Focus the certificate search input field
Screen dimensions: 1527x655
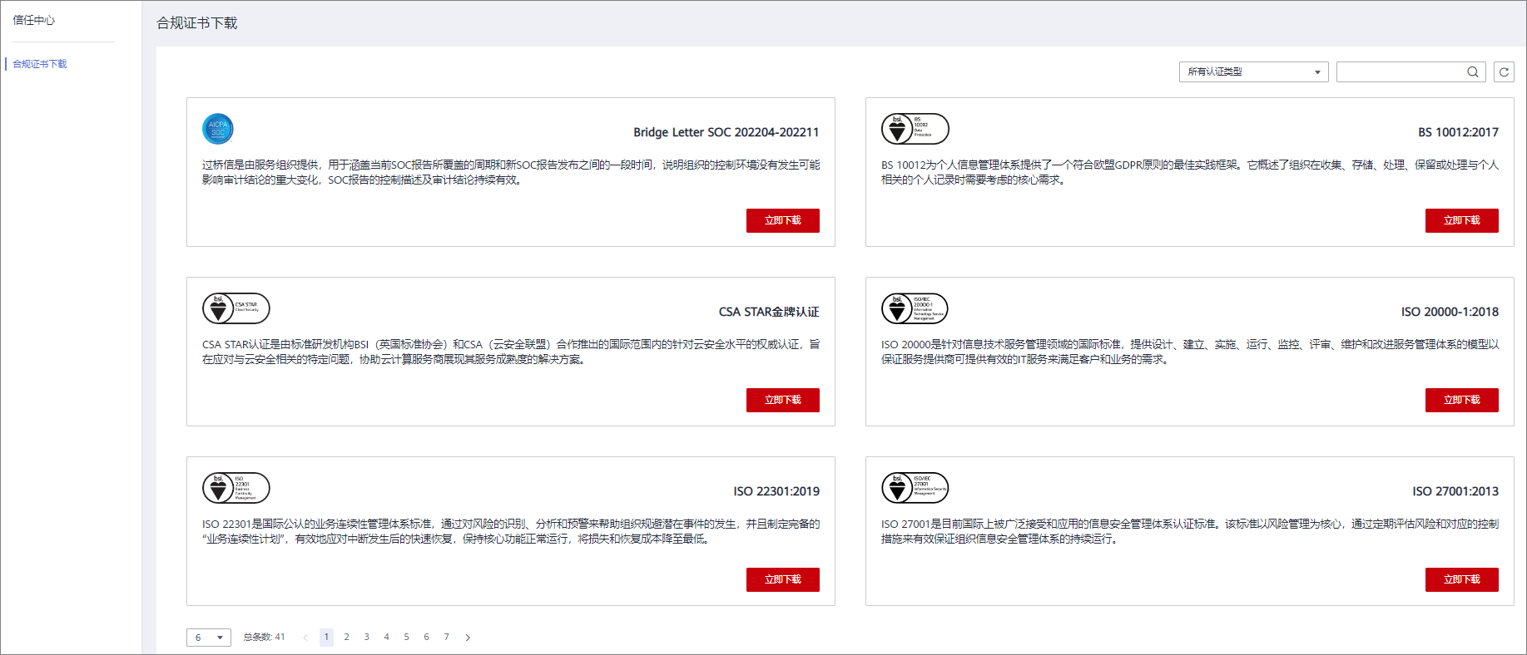(1400, 72)
